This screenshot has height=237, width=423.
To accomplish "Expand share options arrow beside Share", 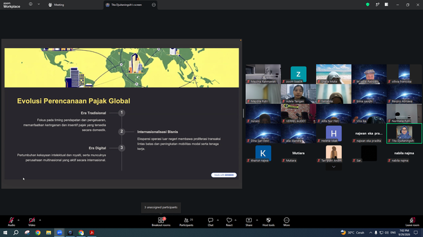I will [257, 220].
